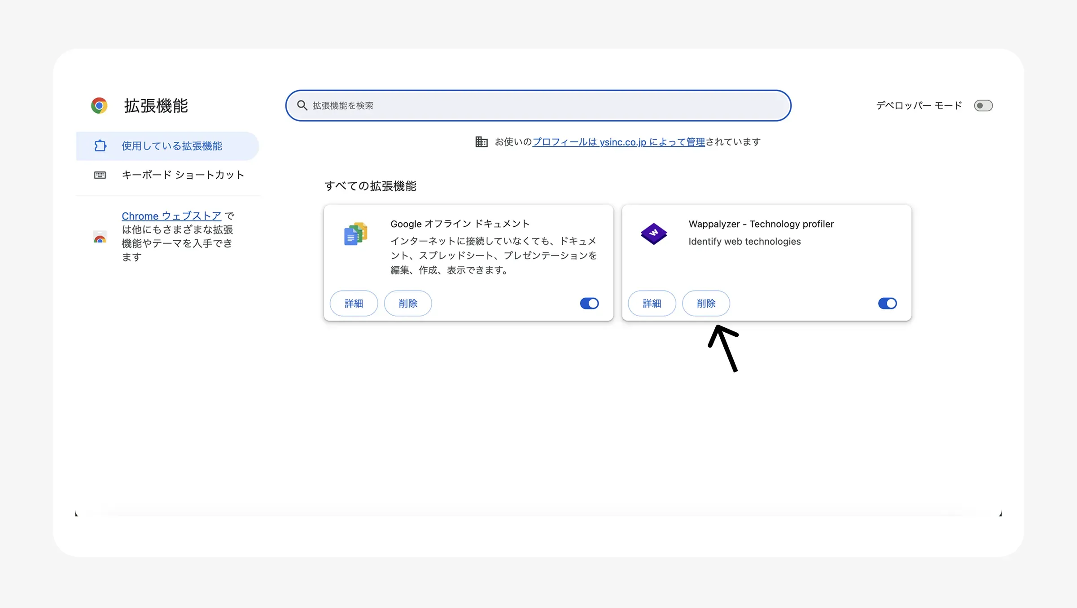Click the managed-organization building icon
Image resolution: width=1077 pixels, height=608 pixels.
click(482, 142)
